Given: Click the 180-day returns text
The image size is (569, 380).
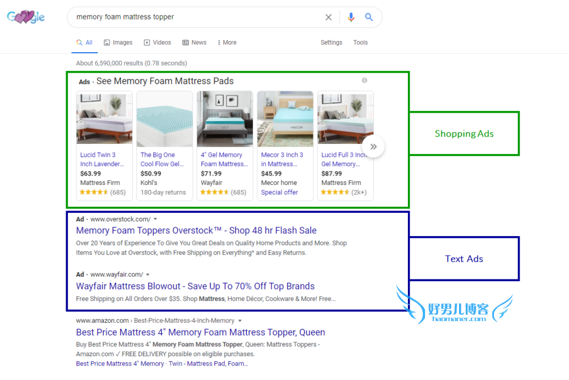Looking at the screenshot, I should (x=163, y=192).
